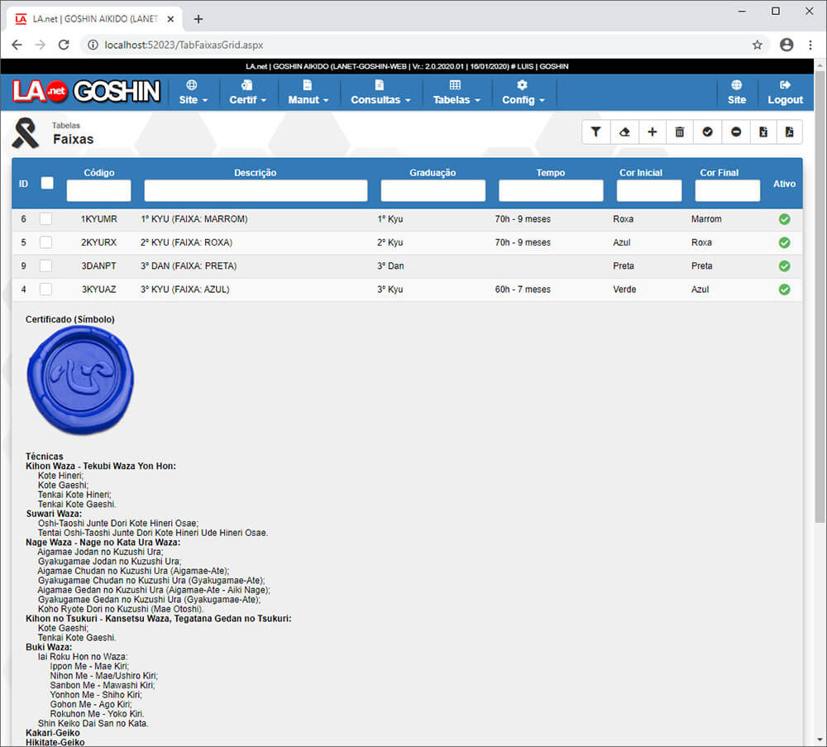Screen dimensions: 827x747
Task: Click the trash delete icon
Action: 680,132
